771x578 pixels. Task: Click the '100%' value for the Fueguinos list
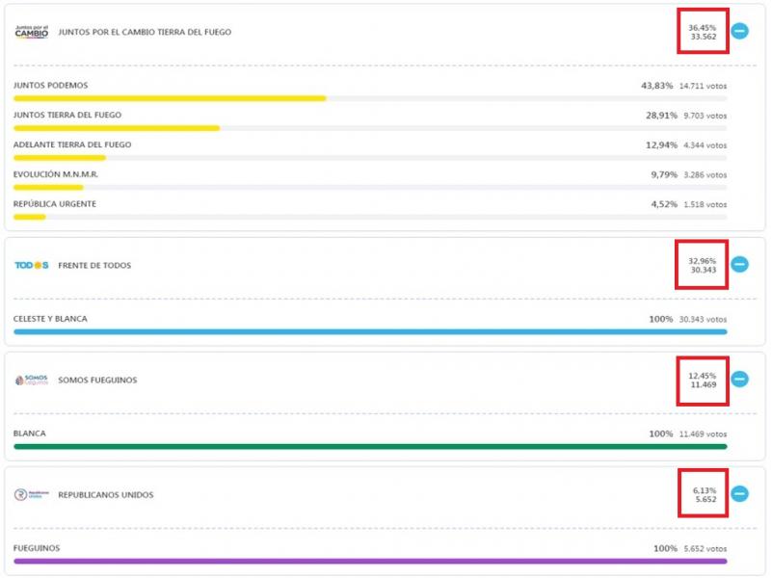click(x=665, y=548)
